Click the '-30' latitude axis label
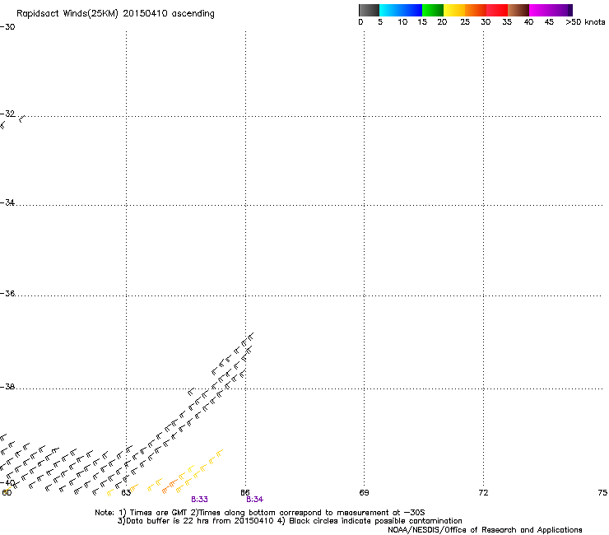 [x=7, y=27]
